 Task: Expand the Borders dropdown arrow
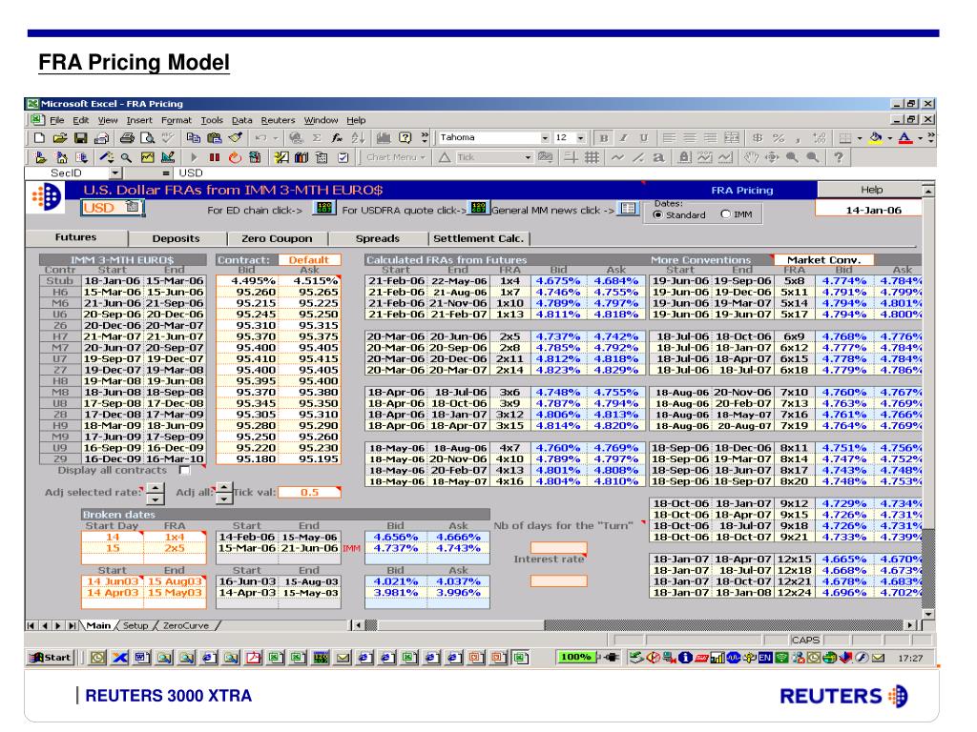tap(860, 138)
